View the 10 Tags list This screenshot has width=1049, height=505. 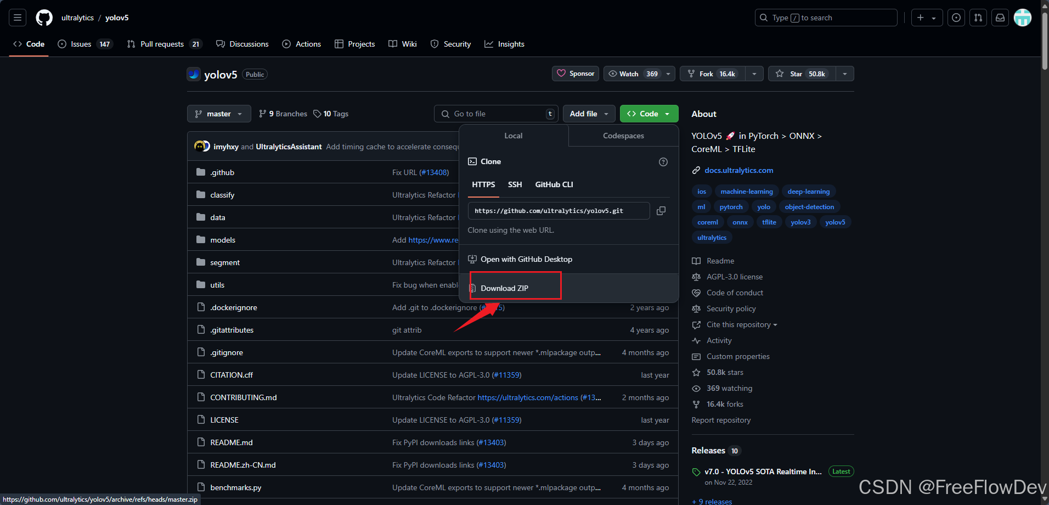(x=331, y=114)
